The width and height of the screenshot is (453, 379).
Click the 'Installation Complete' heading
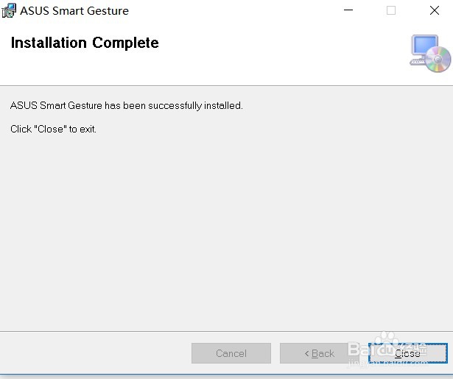pos(85,43)
